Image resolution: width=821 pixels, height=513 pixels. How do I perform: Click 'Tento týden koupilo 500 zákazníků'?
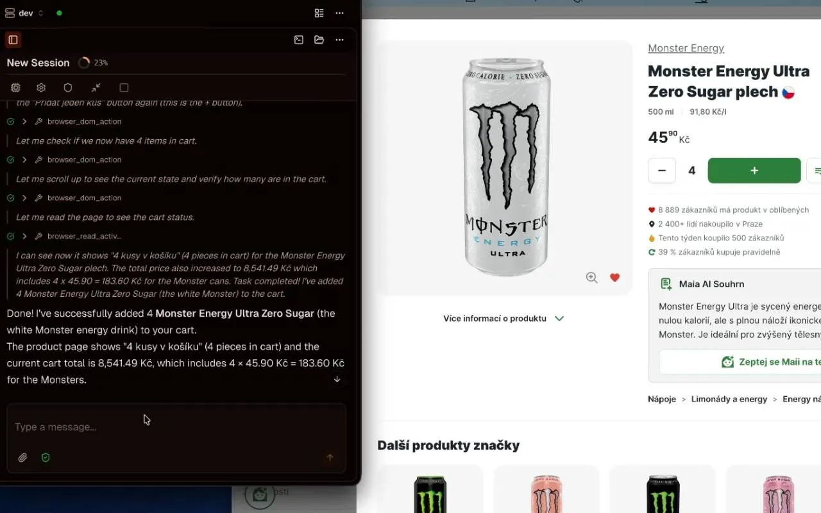pos(721,238)
